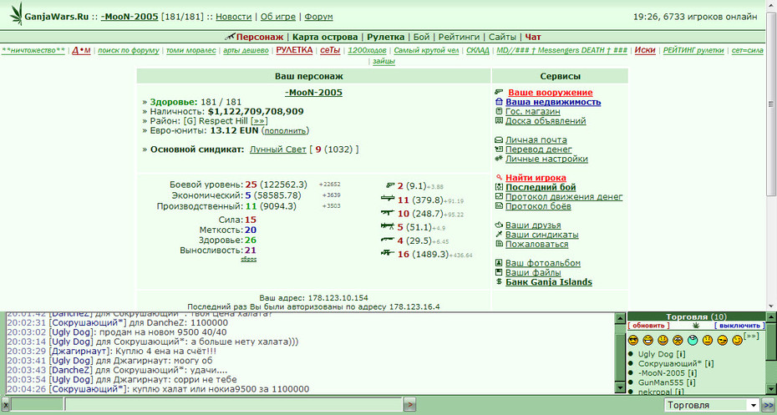This screenshot has width=777, height=415.
Task: Open info [i] for Ugly Dog
Action: [x=681, y=354]
